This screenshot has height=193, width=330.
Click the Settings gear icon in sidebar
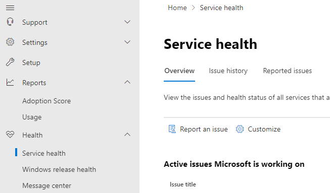coord(10,42)
